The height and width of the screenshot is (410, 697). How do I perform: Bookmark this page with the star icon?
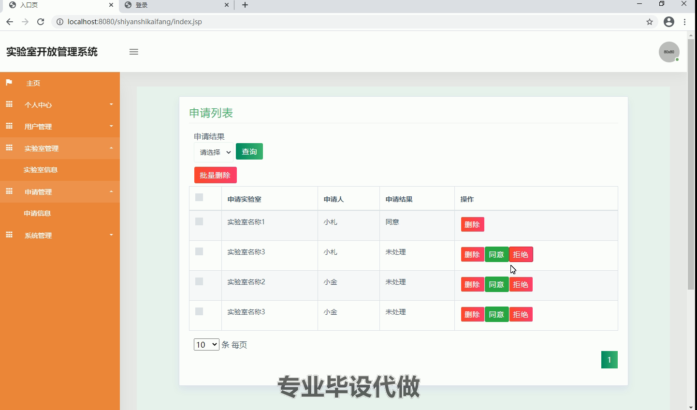pyautogui.click(x=650, y=22)
